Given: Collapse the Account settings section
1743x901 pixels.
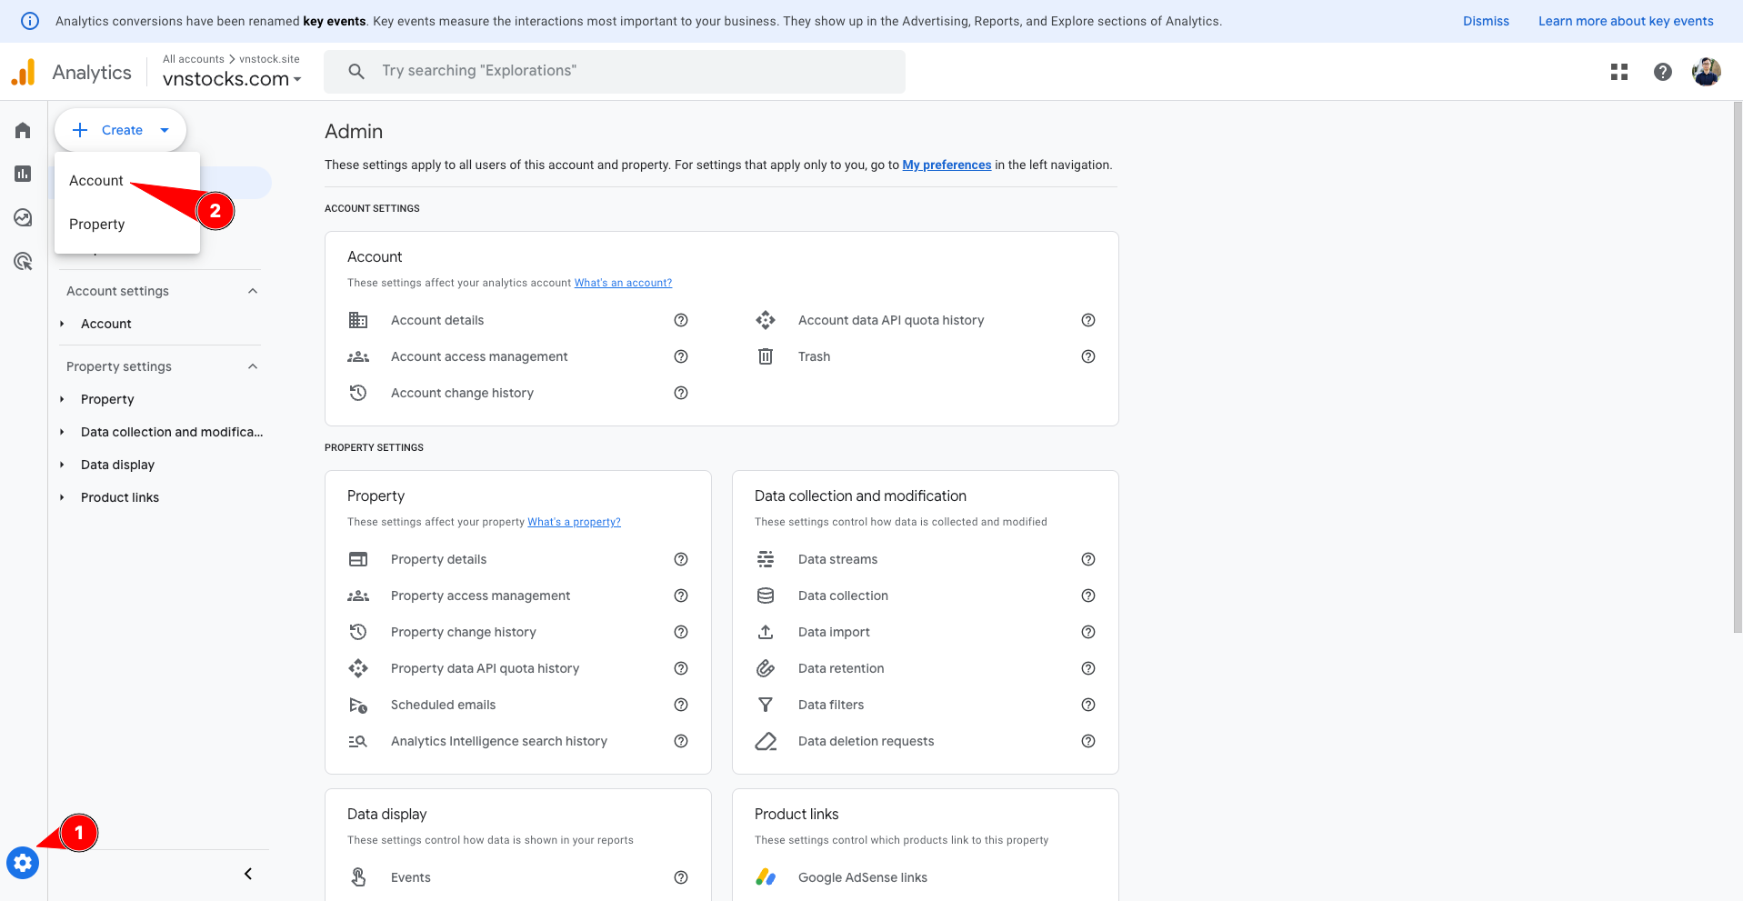Looking at the screenshot, I should (x=253, y=291).
